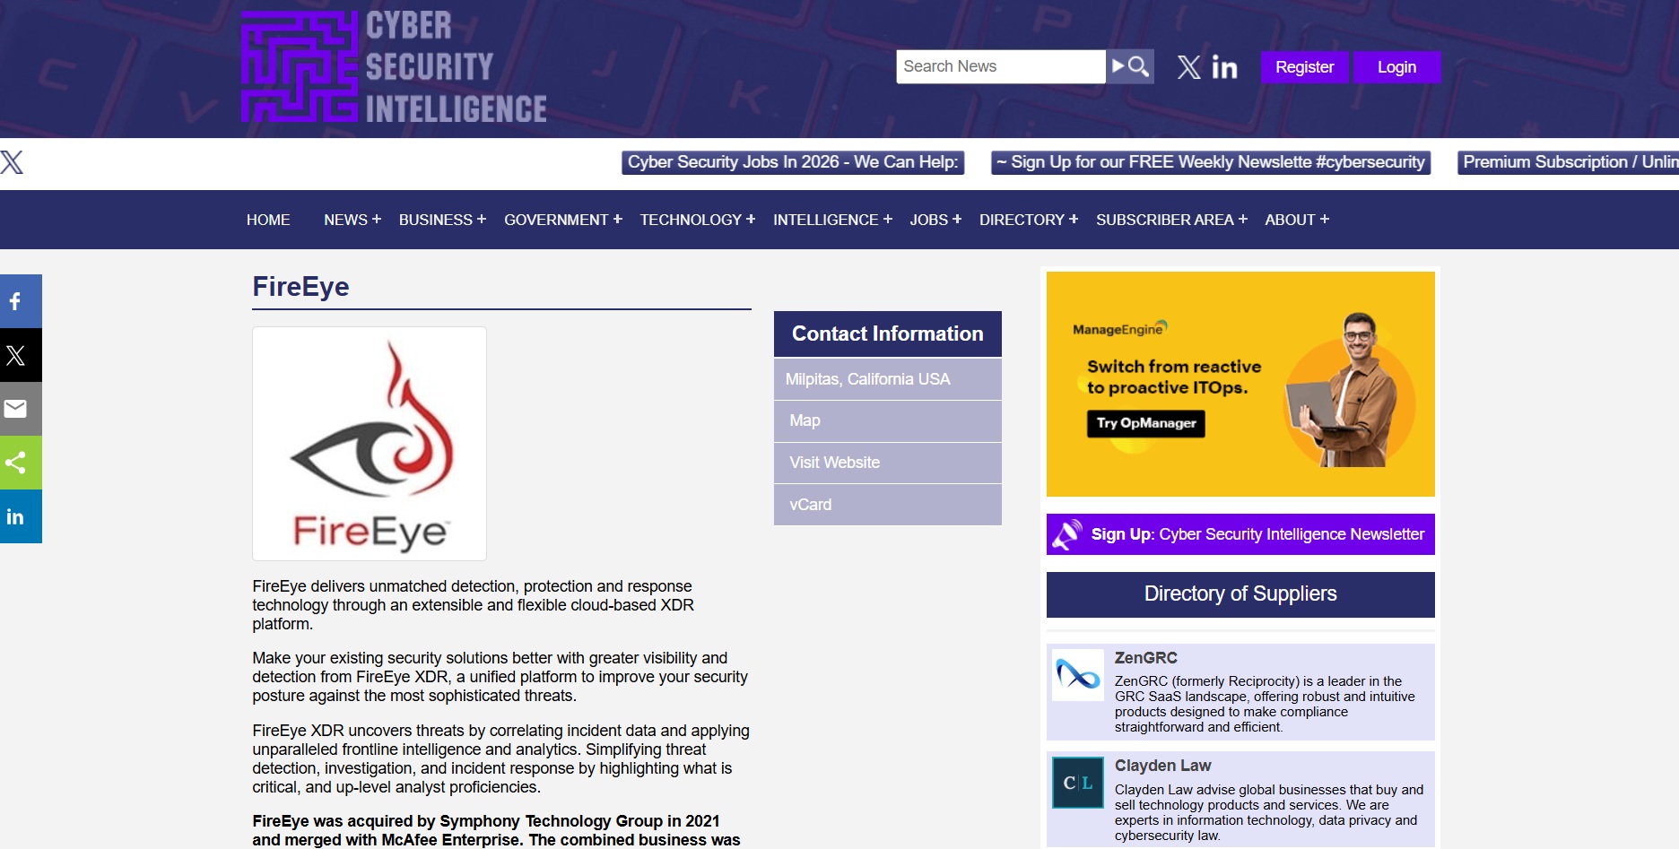1679x849 pixels.
Task: Click the paragraph starting 'FireEye delivers unmatched detection'
Action: pyautogui.click(x=473, y=605)
